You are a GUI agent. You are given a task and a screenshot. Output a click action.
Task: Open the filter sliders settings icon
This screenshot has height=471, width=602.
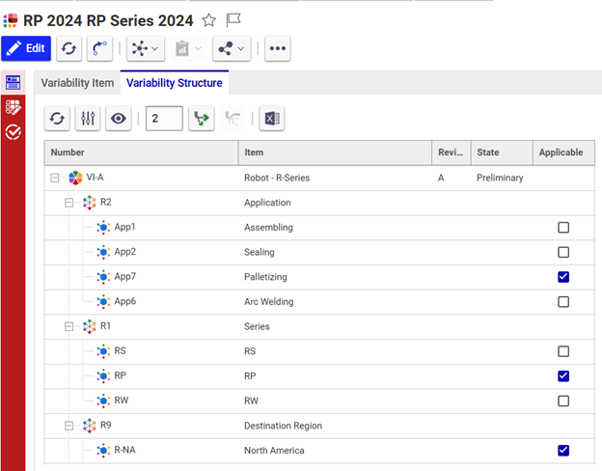click(x=88, y=119)
